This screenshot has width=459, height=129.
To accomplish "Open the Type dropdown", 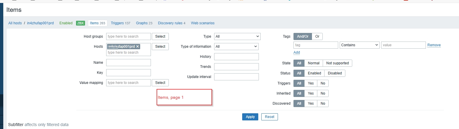I will pyautogui.click(x=237, y=36).
